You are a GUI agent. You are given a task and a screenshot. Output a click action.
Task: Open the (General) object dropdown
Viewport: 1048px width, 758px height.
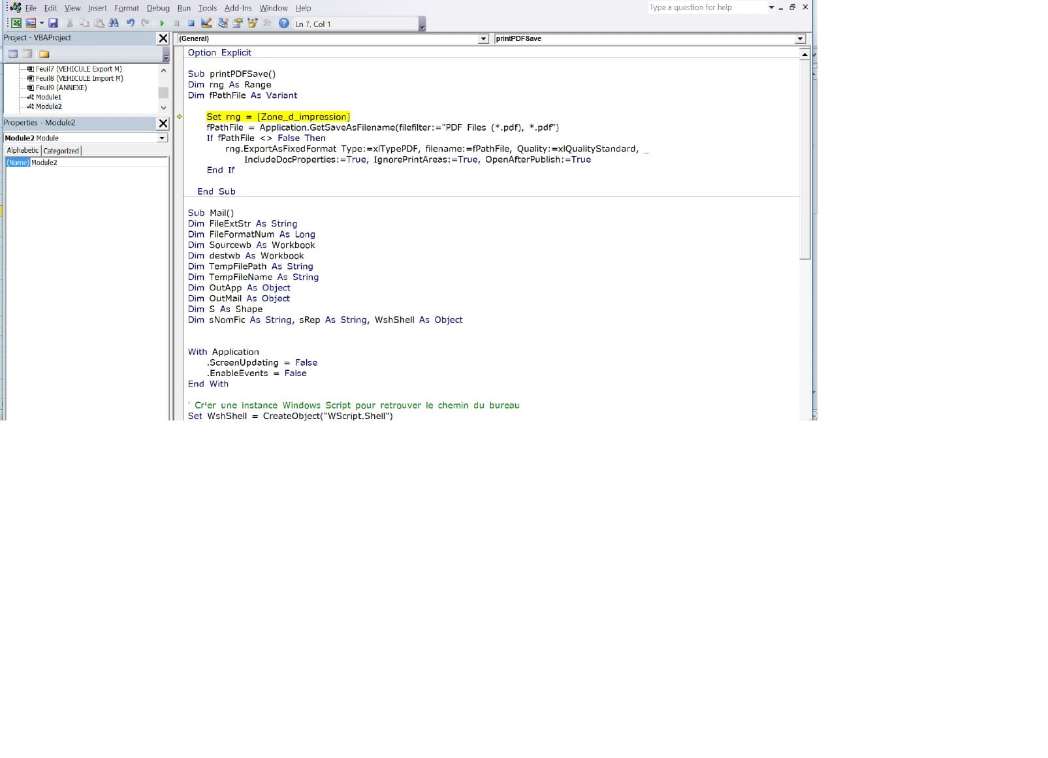(x=484, y=39)
